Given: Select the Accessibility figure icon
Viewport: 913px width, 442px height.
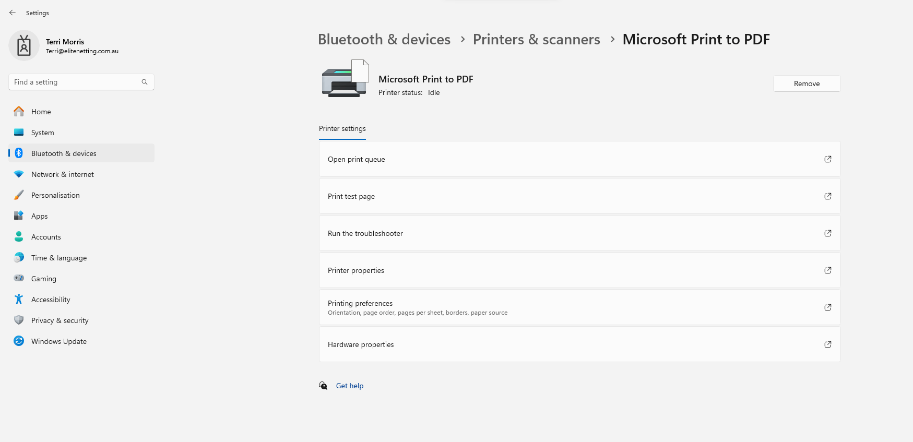Looking at the screenshot, I should pos(19,299).
